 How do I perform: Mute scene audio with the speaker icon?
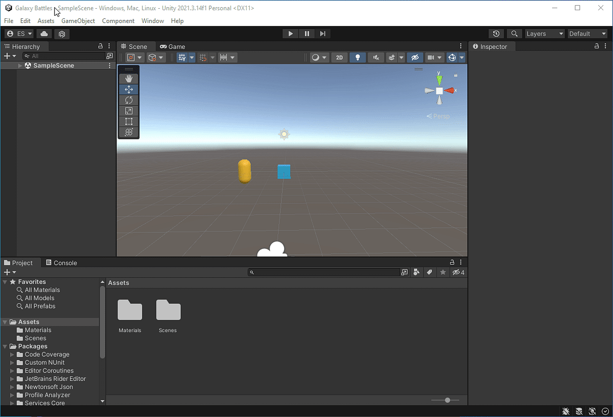pyautogui.click(x=375, y=57)
